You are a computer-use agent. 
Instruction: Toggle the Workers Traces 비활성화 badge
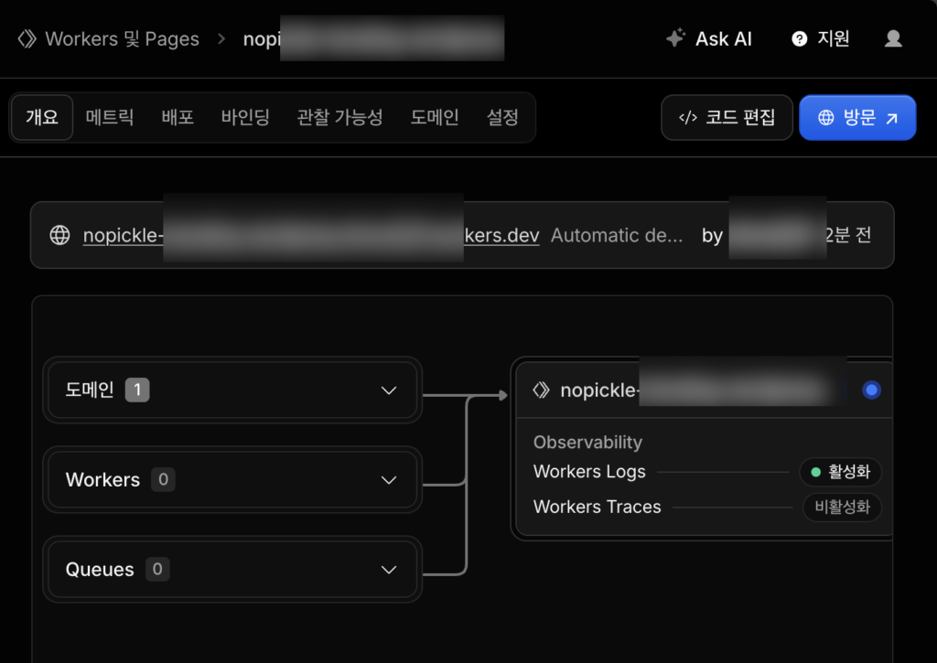(x=842, y=508)
